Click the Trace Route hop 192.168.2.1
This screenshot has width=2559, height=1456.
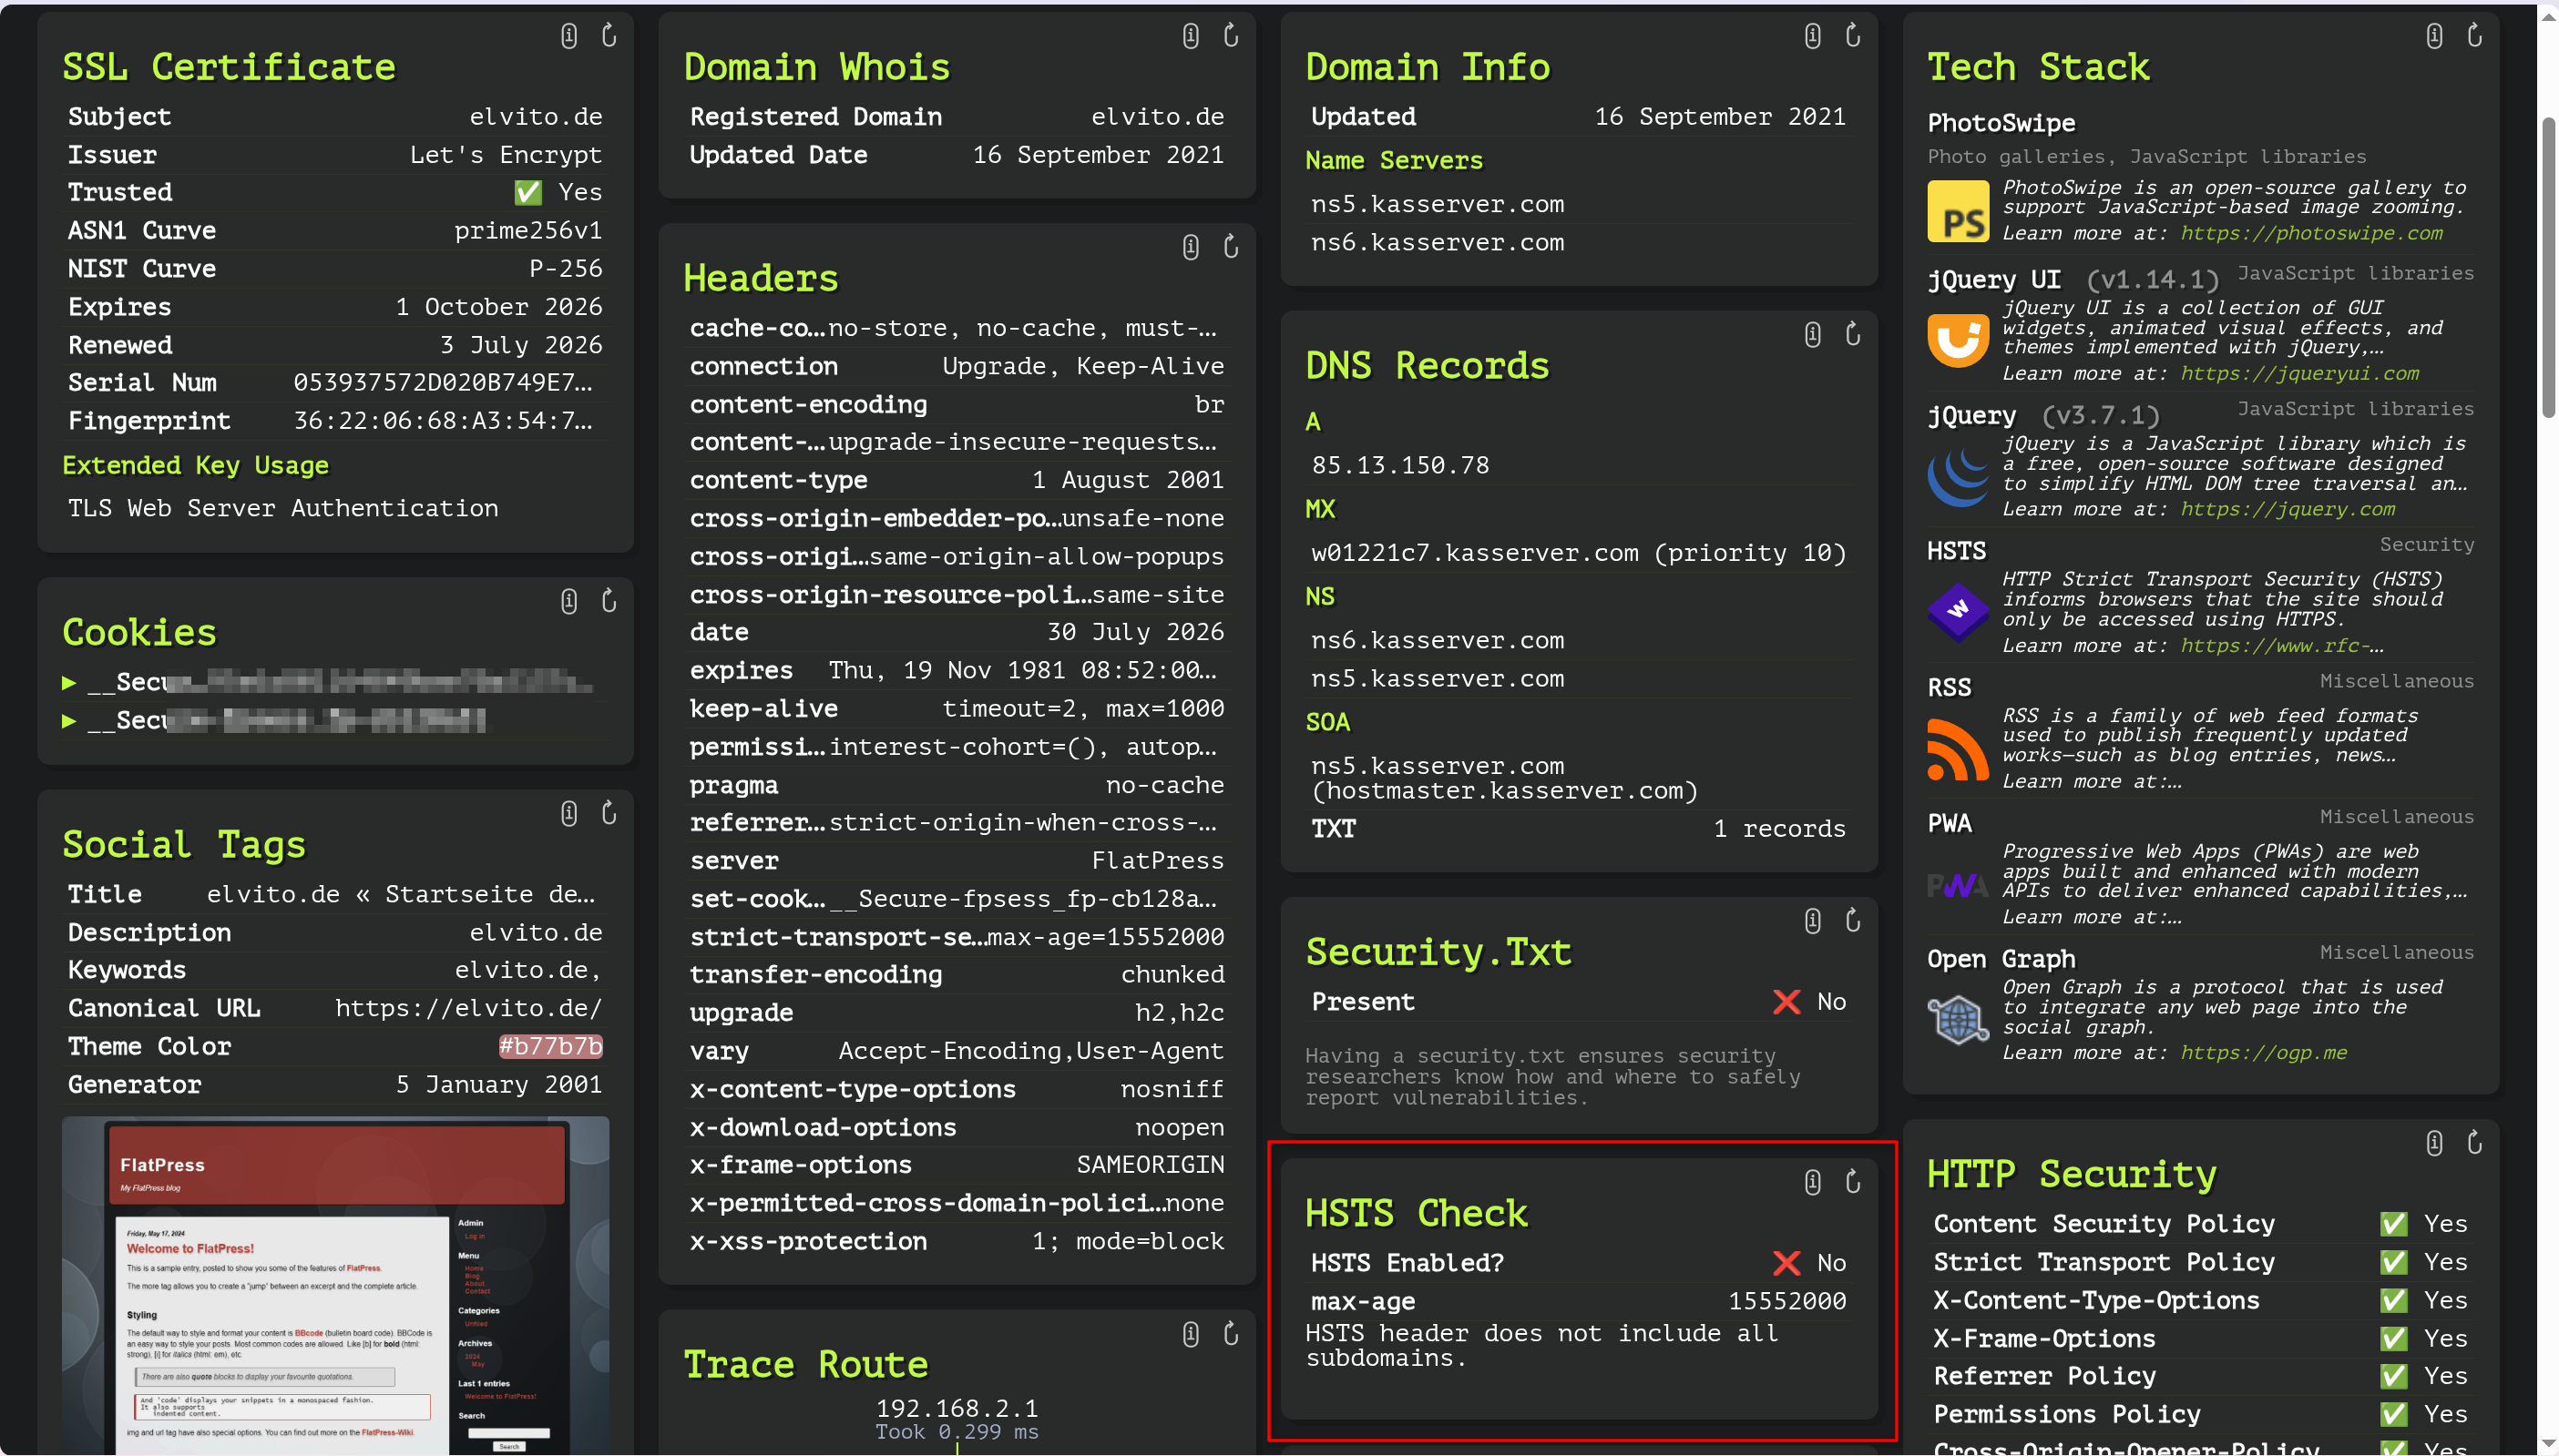(957, 1409)
